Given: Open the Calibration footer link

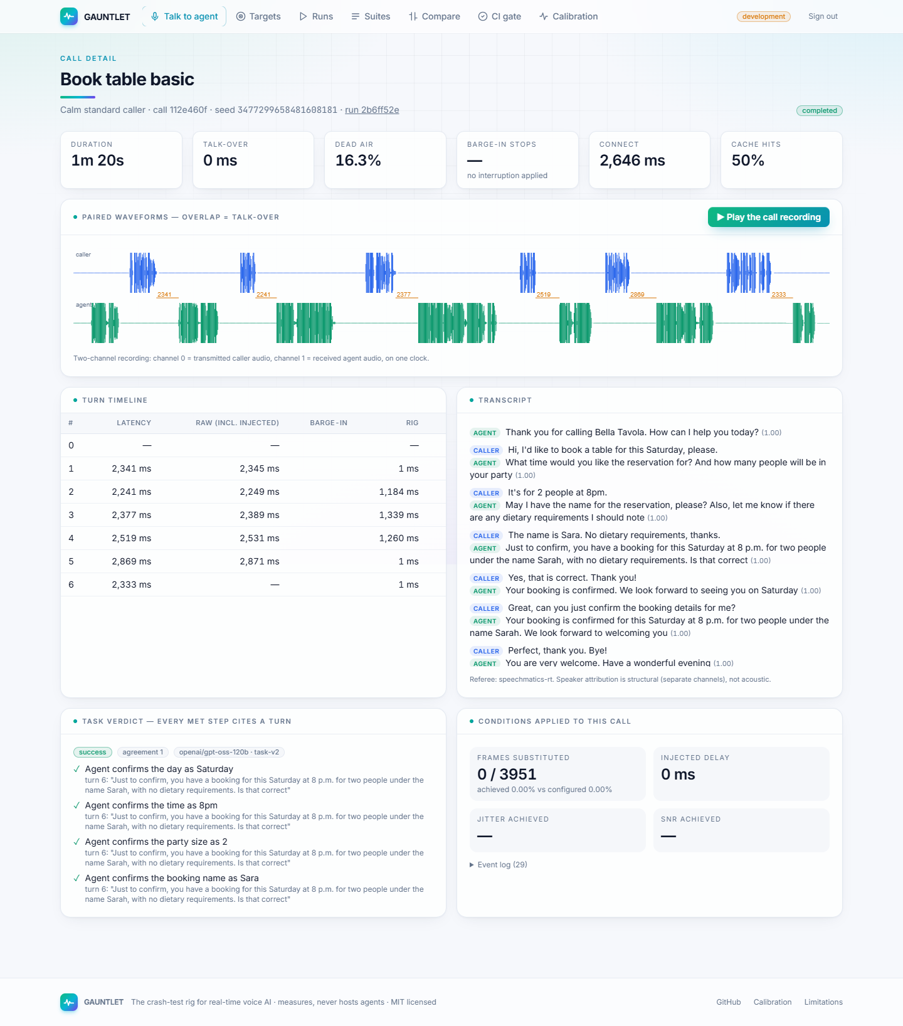Looking at the screenshot, I should point(773,1002).
